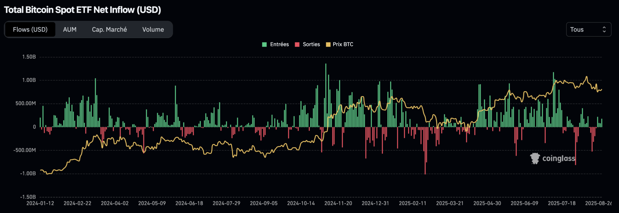The image size is (619, 213).
Task: Click the coinglass watermark text
Action: tap(558, 158)
